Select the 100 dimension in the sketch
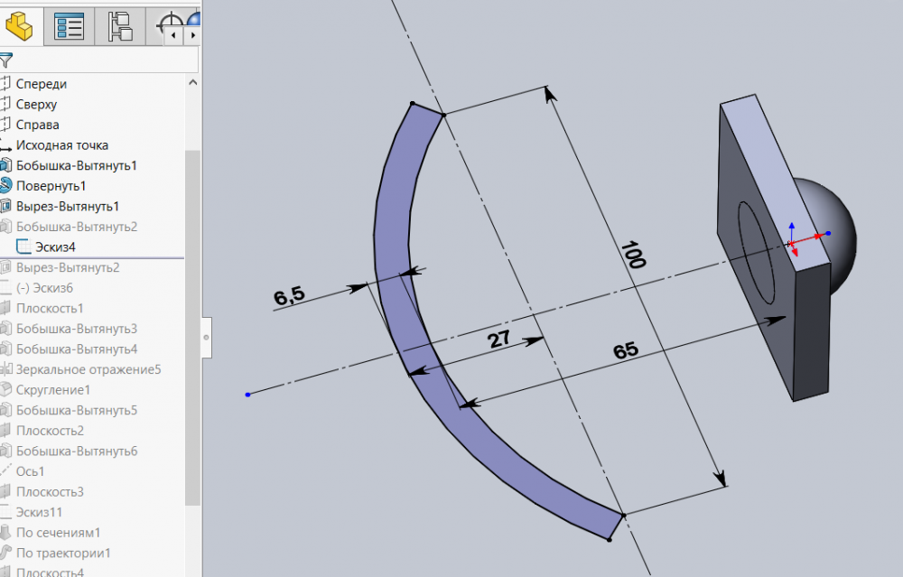This screenshot has width=903, height=577. (633, 256)
